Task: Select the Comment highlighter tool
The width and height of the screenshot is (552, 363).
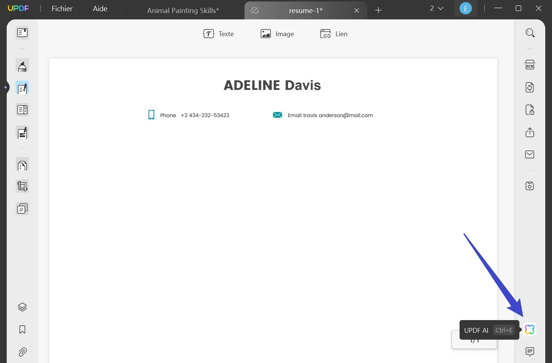Action: pyautogui.click(x=22, y=66)
